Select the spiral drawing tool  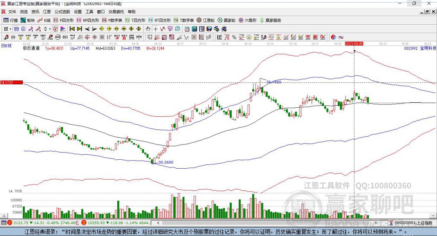[x=43, y=37]
